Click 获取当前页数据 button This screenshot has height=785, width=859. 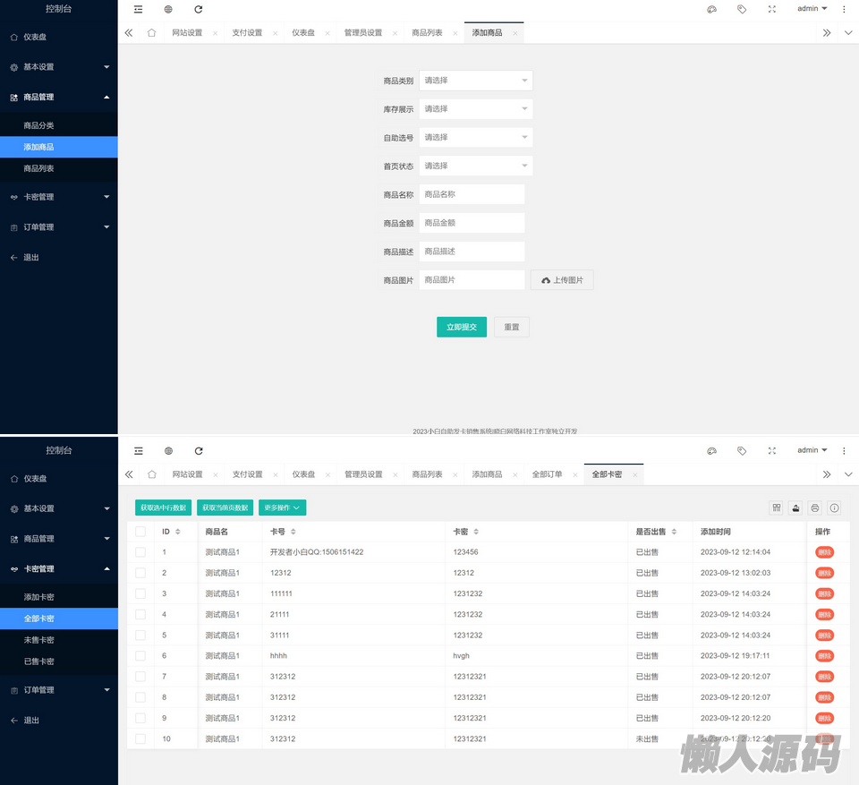coord(225,508)
